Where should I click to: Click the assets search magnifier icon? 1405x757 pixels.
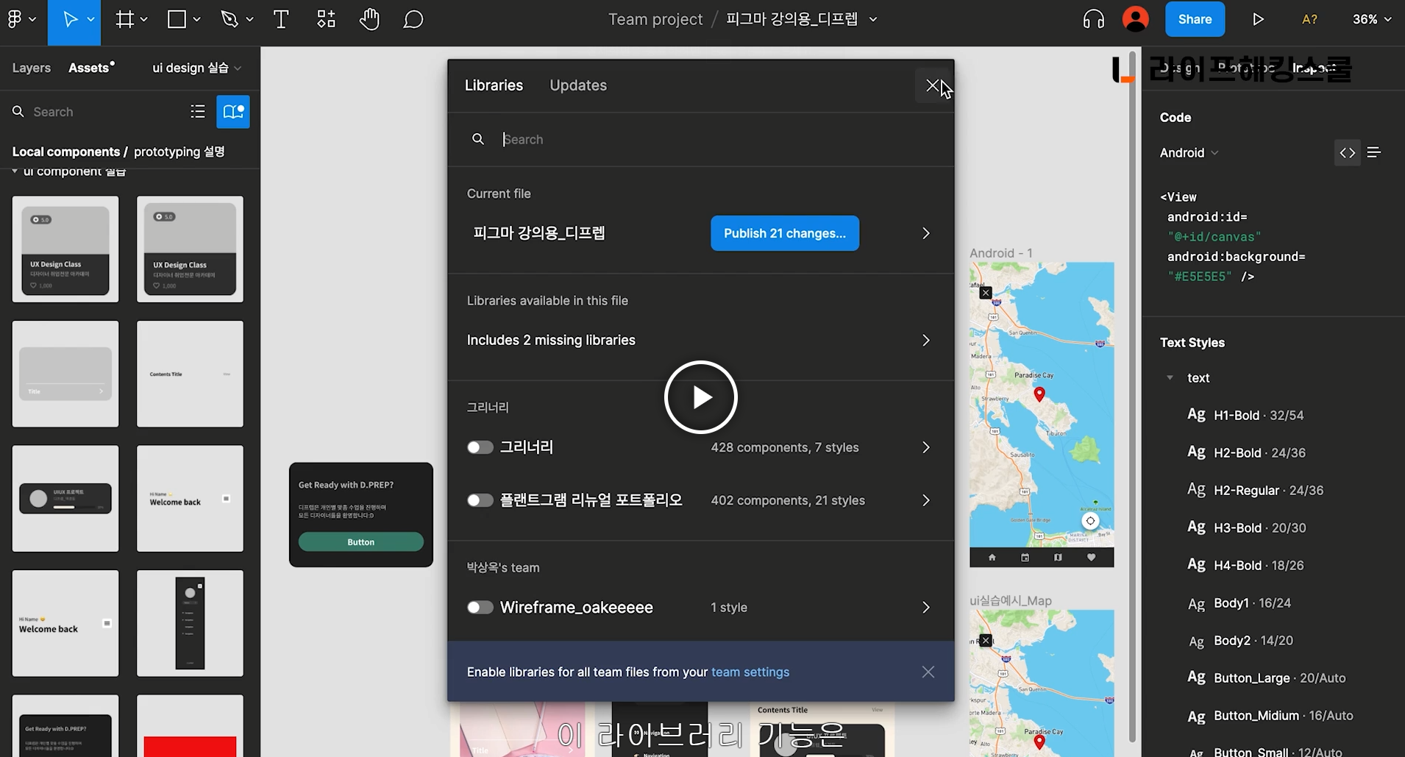[x=18, y=111]
